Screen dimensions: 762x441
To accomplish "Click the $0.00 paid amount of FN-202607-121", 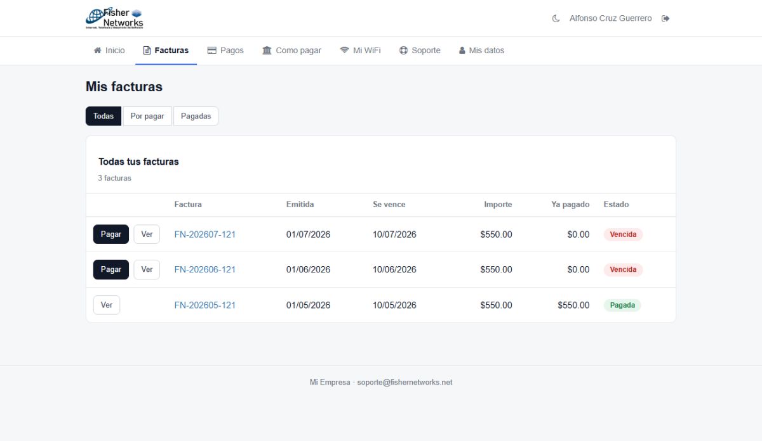I will pos(578,234).
